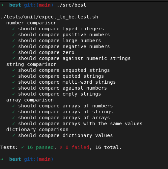Click the 'array comparison' group heading
The height and width of the screenshot is (169, 168).
pyautogui.click(x=30, y=100)
